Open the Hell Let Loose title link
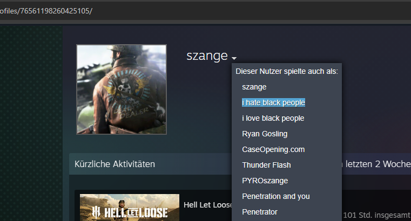Screen dimensions: 411x221 (208, 205)
